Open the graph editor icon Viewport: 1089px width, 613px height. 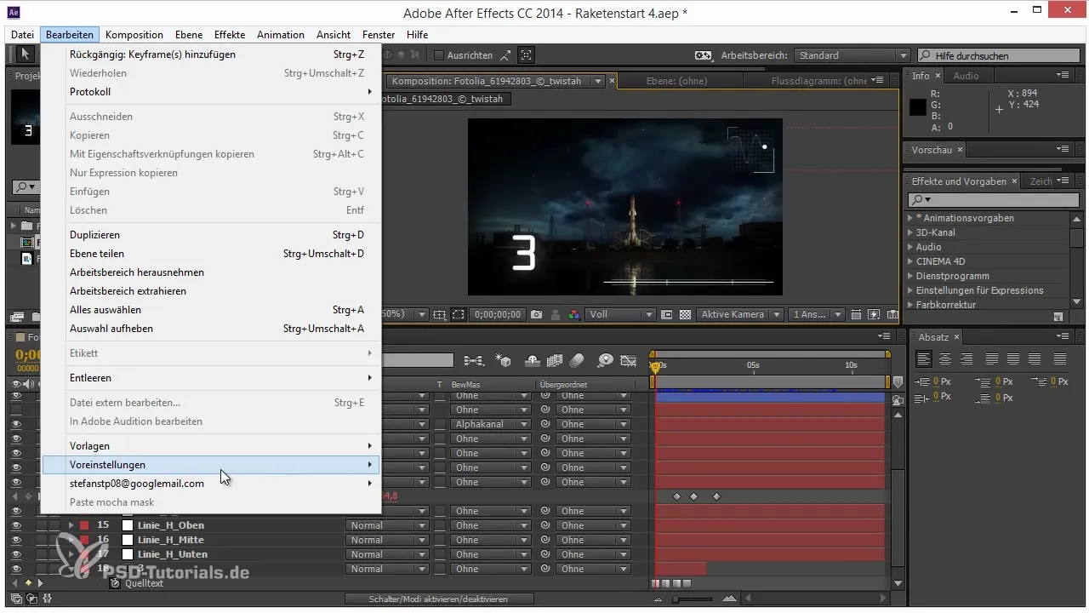pos(630,361)
